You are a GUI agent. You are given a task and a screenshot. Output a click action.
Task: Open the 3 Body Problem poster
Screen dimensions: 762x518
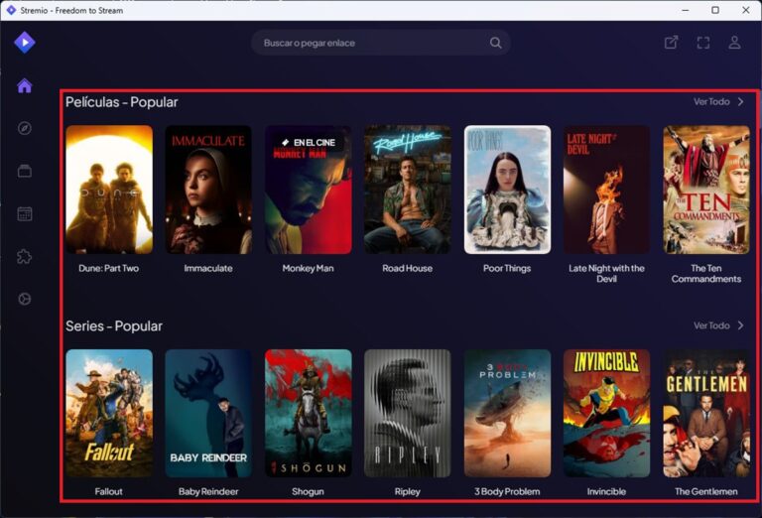click(507, 414)
